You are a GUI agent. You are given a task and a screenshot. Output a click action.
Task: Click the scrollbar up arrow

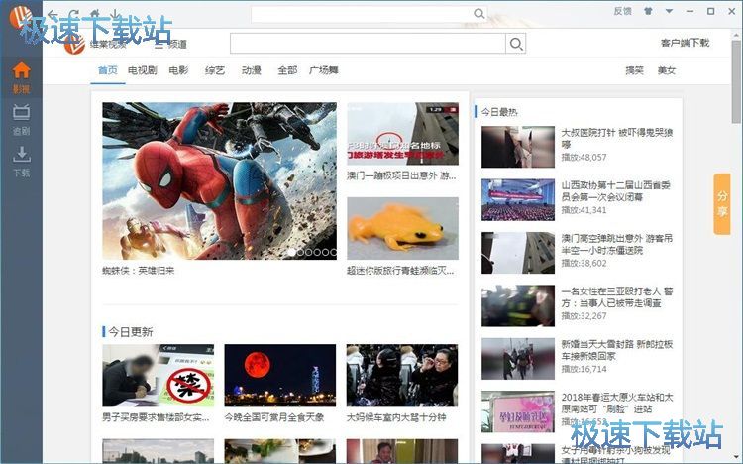tap(736, 34)
